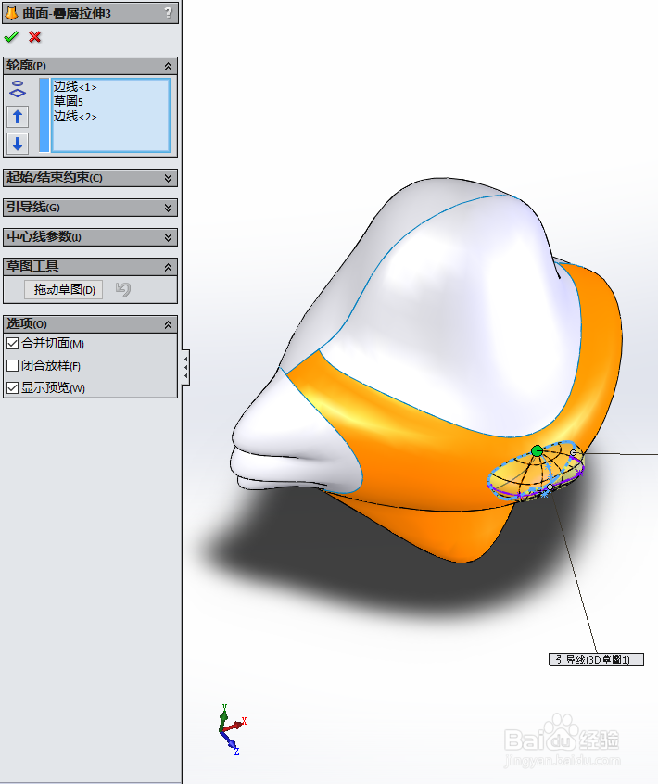Click the panel collapse handle on divider
The image size is (658, 784).
185,368
